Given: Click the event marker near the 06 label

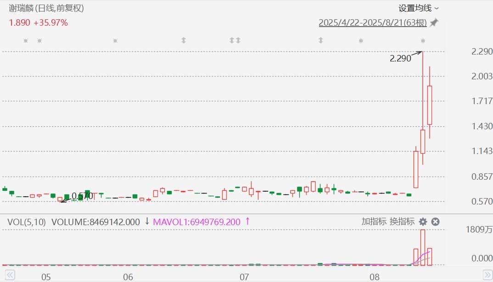Looking at the screenshot, I should [x=115, y=40].
